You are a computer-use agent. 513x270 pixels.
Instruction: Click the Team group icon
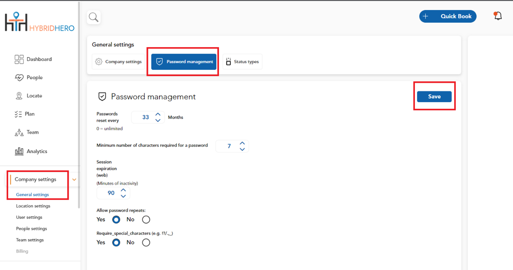click(19, 132)
